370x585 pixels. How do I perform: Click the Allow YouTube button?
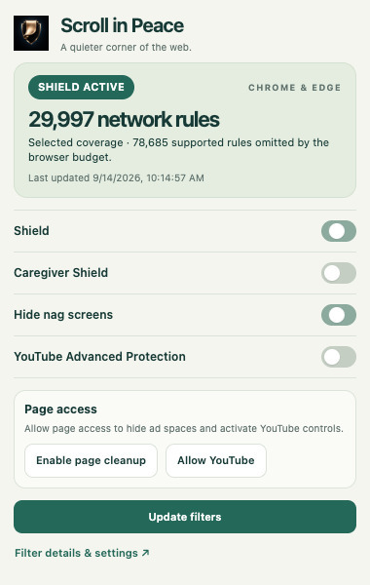point(216,460)
